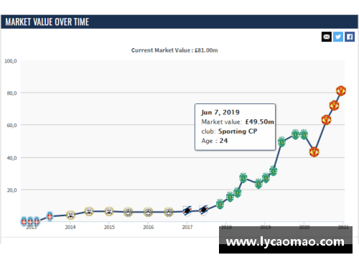
Task: Click the Manchester United marker just below the top one
Action: tap(334, 106)
